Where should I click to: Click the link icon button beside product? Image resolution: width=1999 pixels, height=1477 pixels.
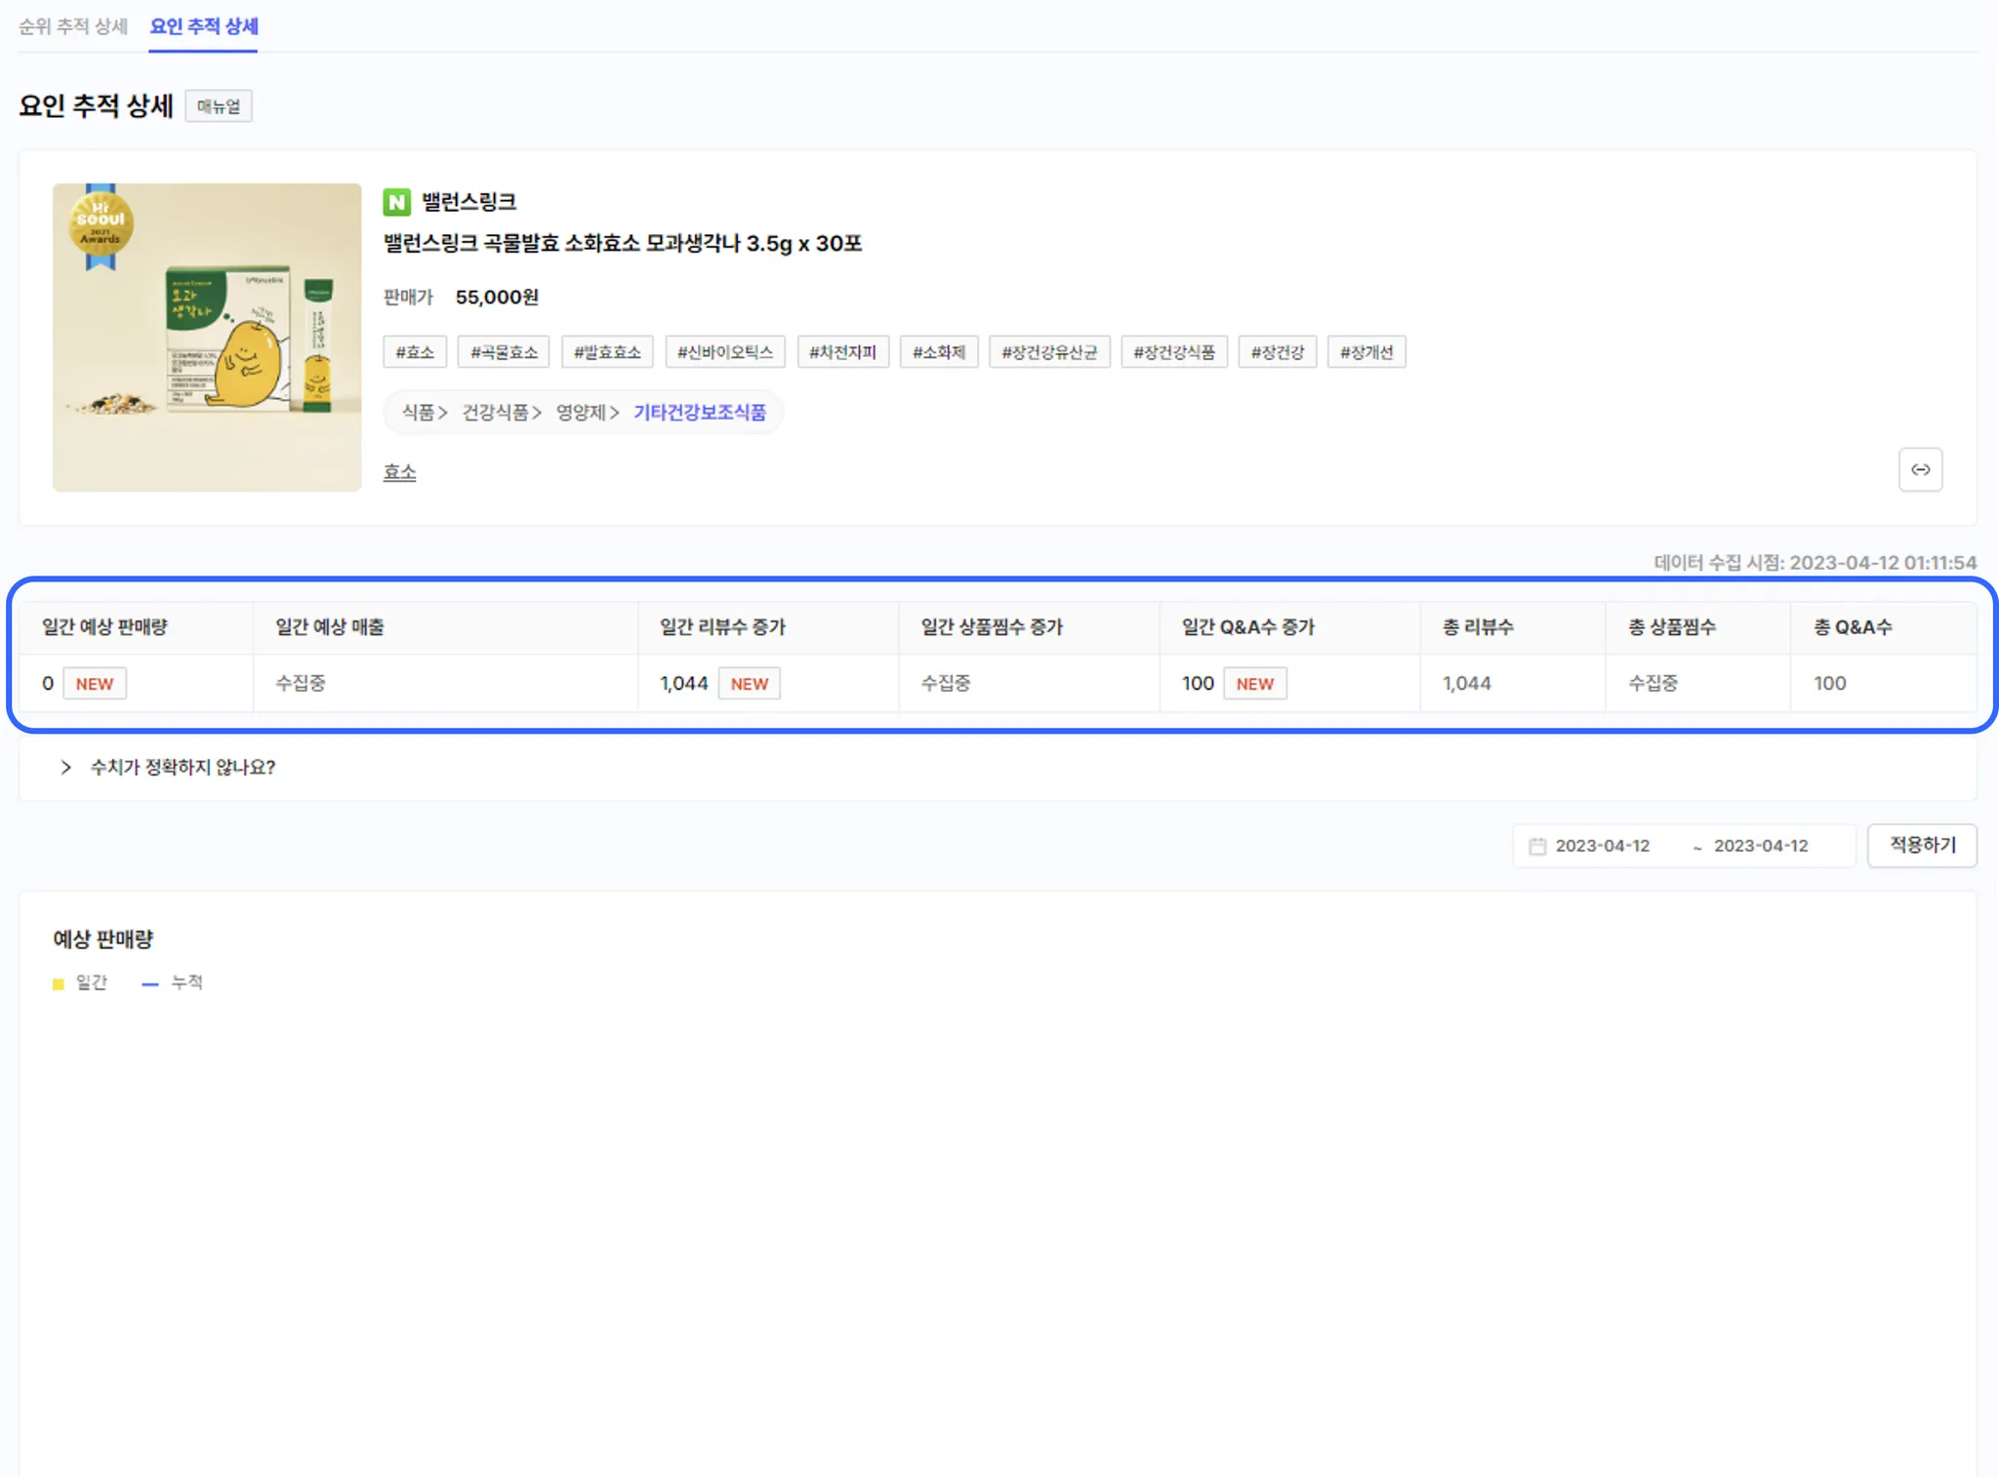pos(1919,469)
